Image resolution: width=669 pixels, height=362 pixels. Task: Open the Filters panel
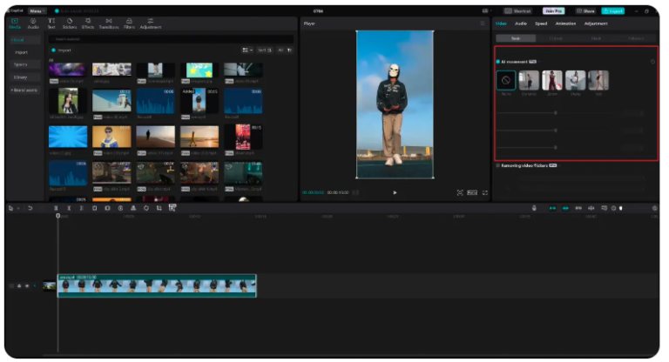[129, 23]
